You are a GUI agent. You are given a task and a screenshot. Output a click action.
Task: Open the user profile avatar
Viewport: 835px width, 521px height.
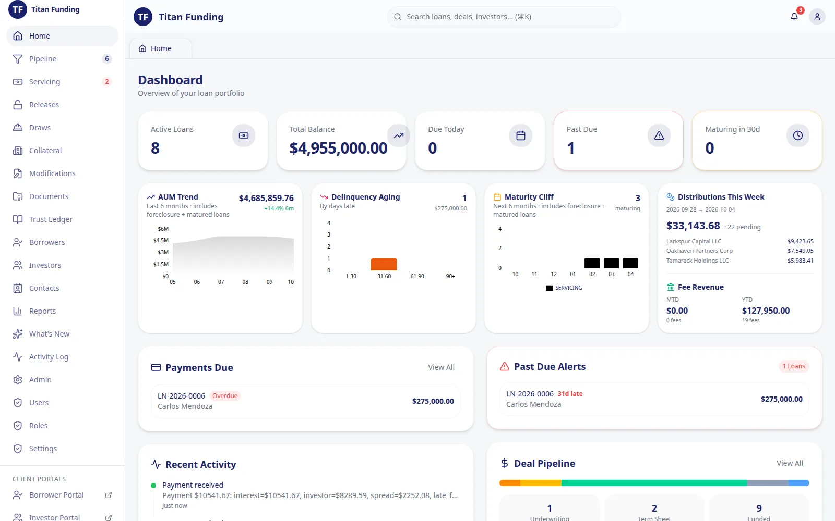[x=817, y=17]
